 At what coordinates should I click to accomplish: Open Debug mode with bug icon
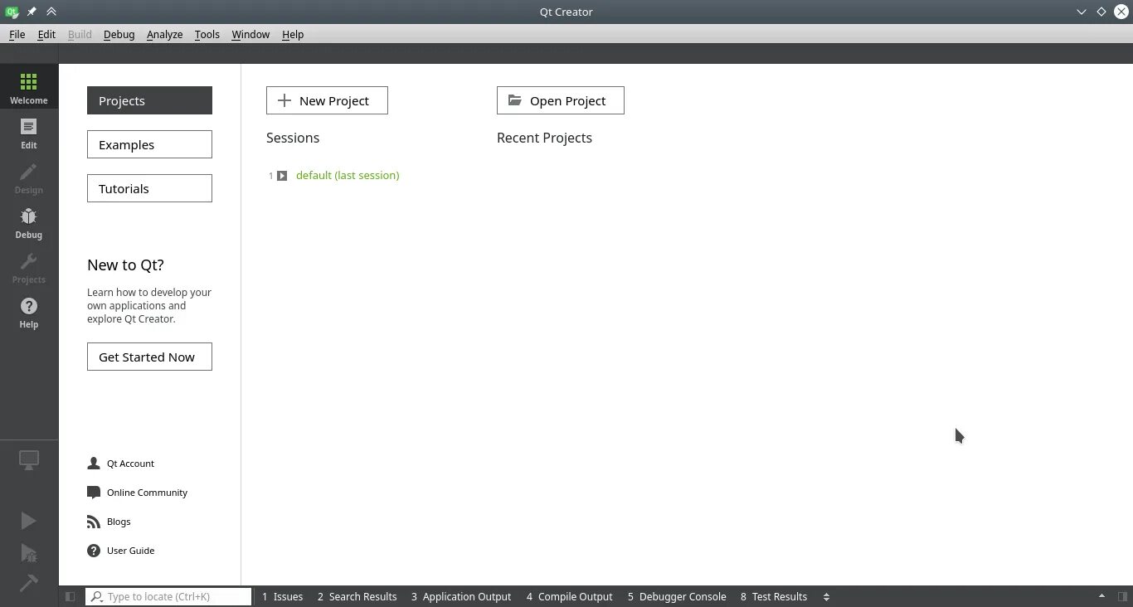coord(29,222)
